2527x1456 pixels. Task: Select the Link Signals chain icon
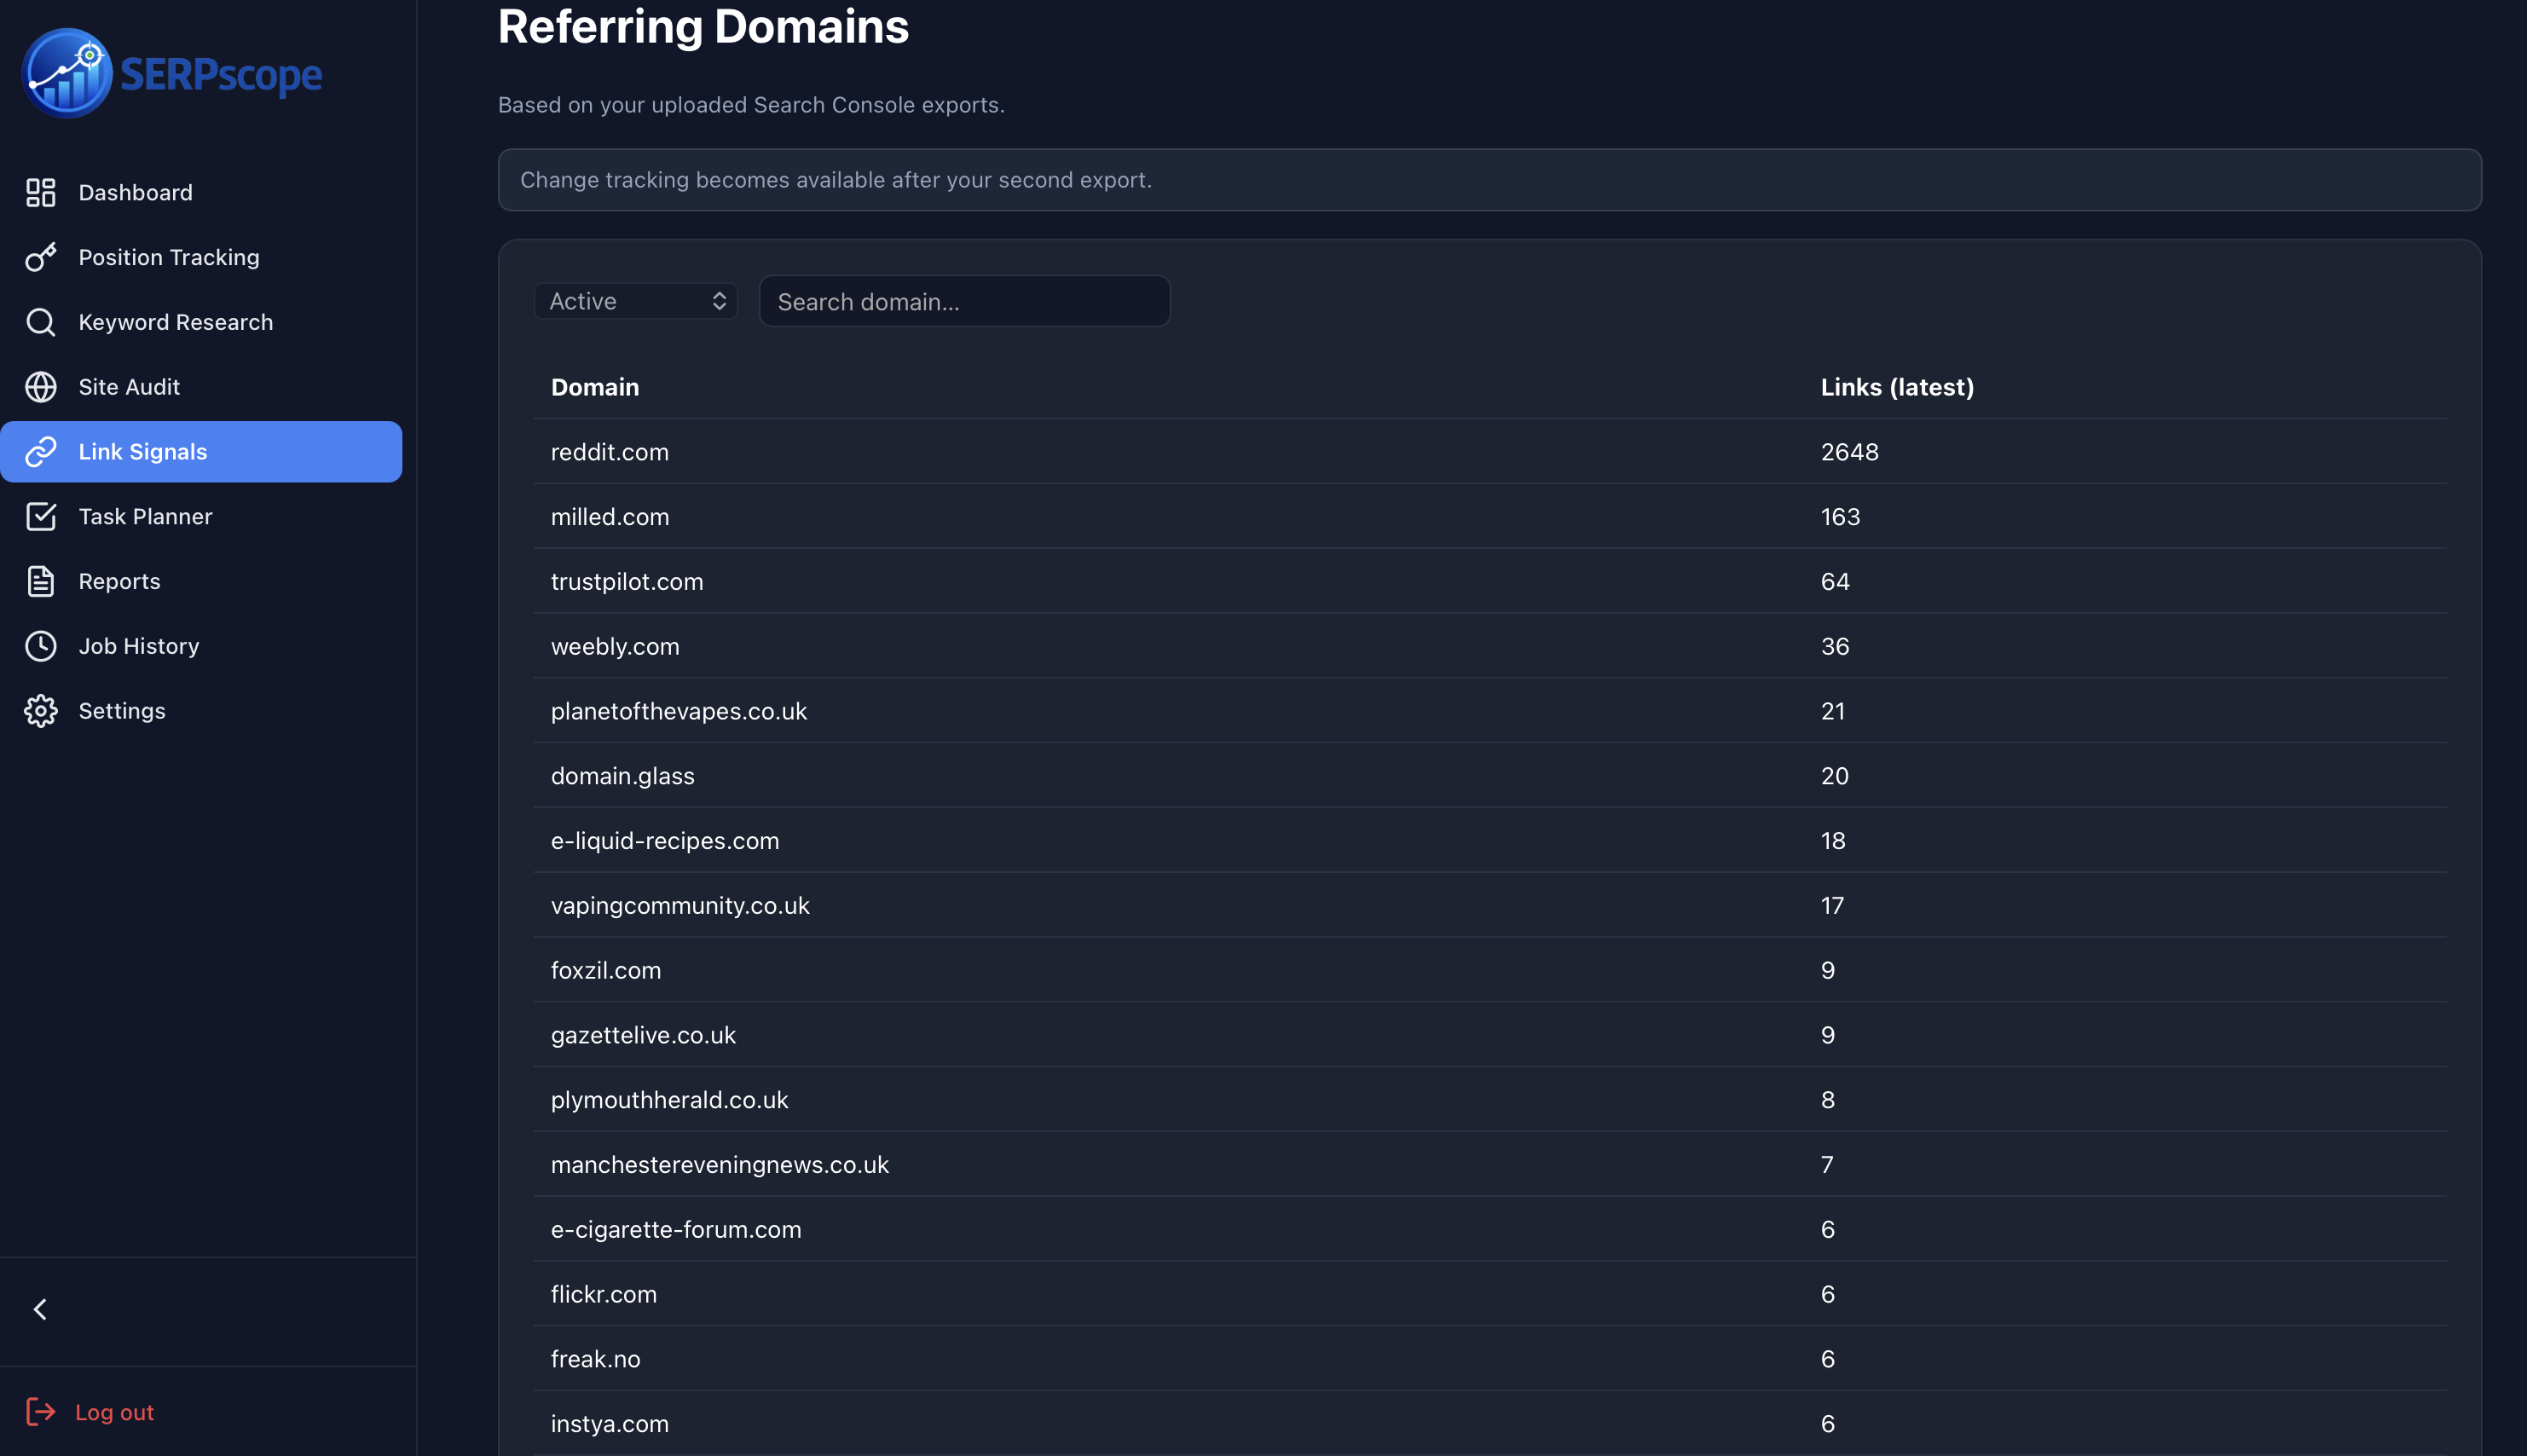[40, 451]
